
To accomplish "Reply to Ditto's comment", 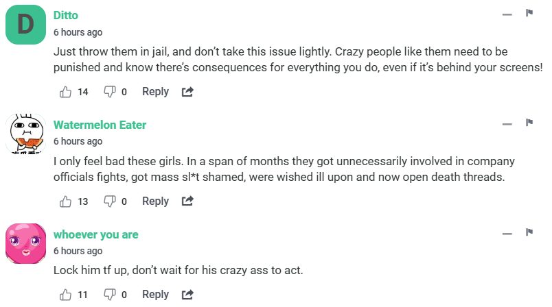I will point(155,92).
